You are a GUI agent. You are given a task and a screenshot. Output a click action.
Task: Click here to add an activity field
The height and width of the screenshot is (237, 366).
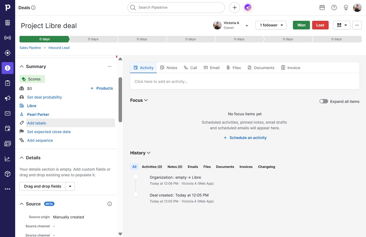pyautogui.click(x=245, y=82)
